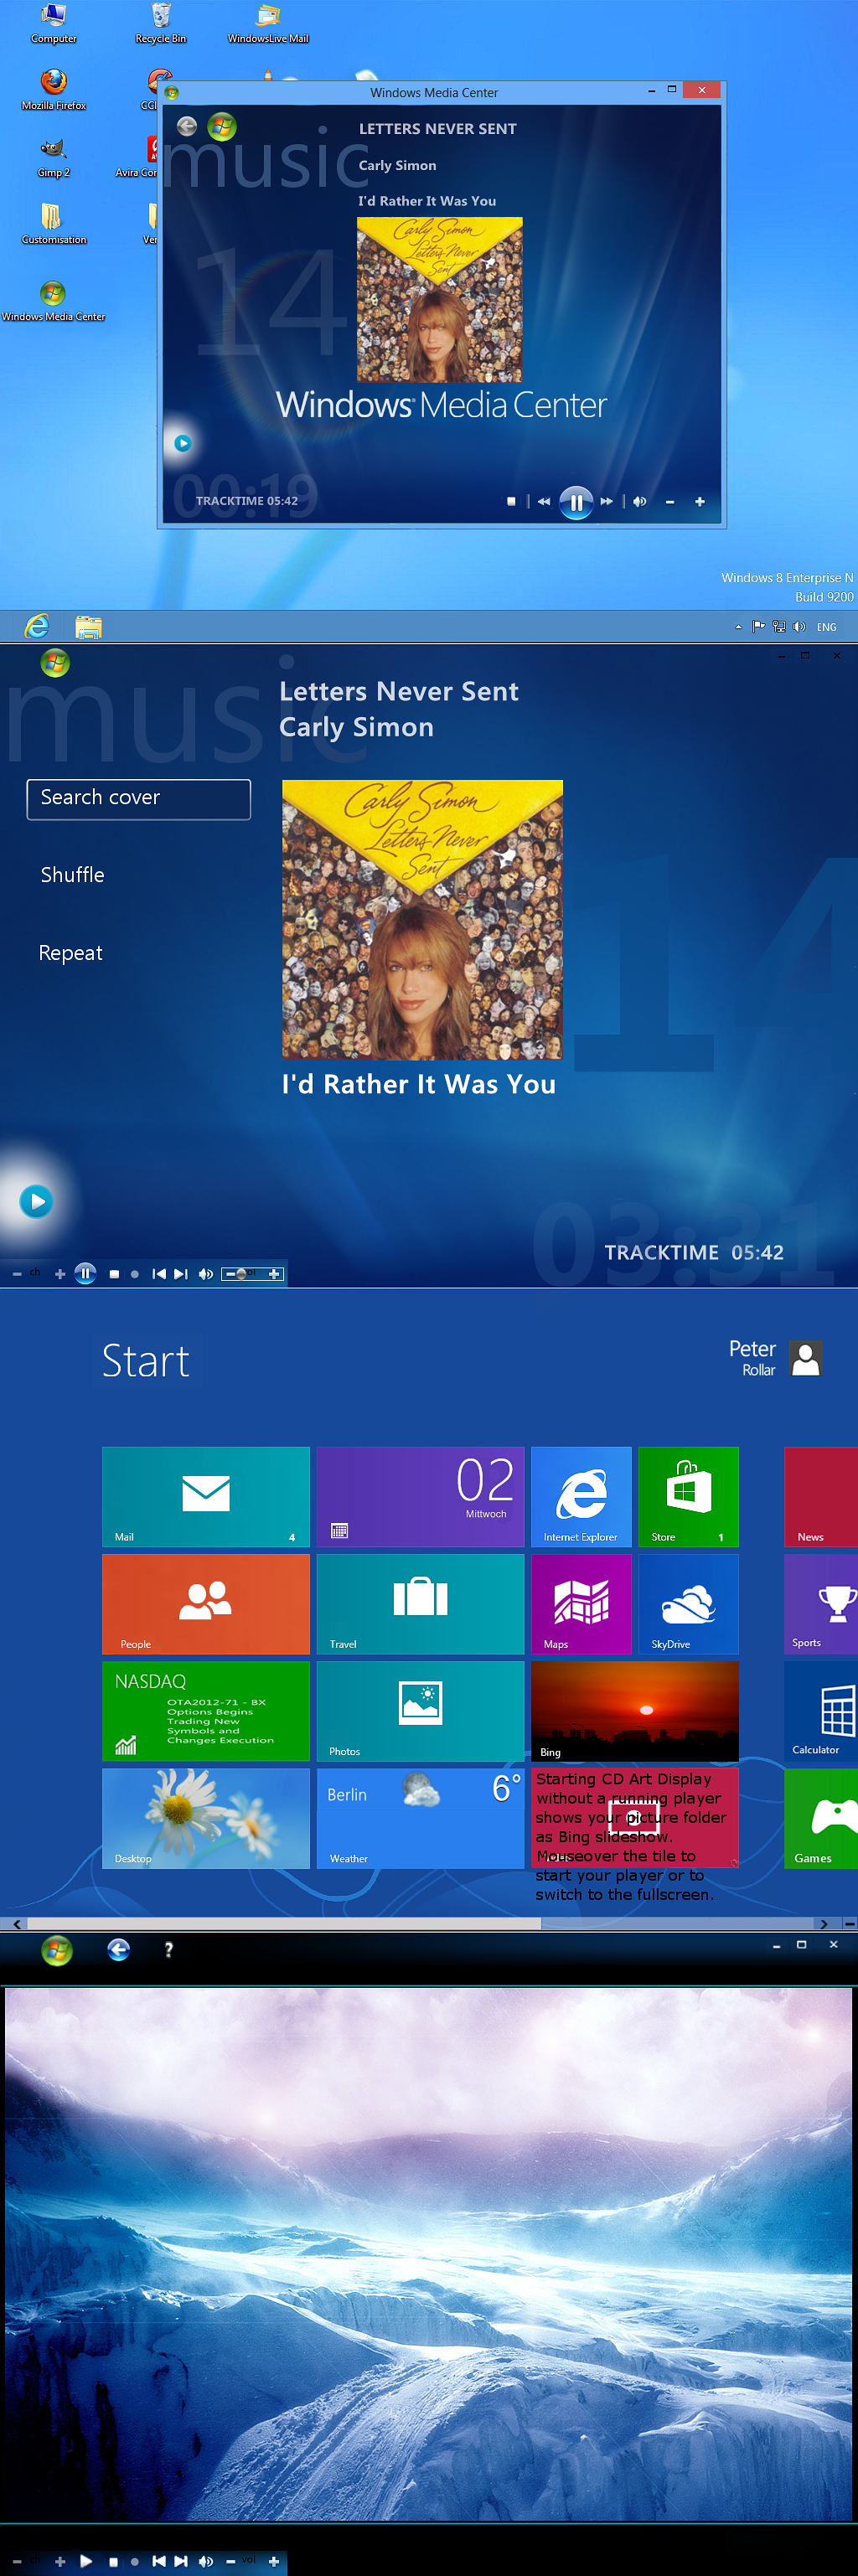Click small play overlay in windowed Media Center
Viewport: 858px width, 2576px height.
[x=182, y=443]
